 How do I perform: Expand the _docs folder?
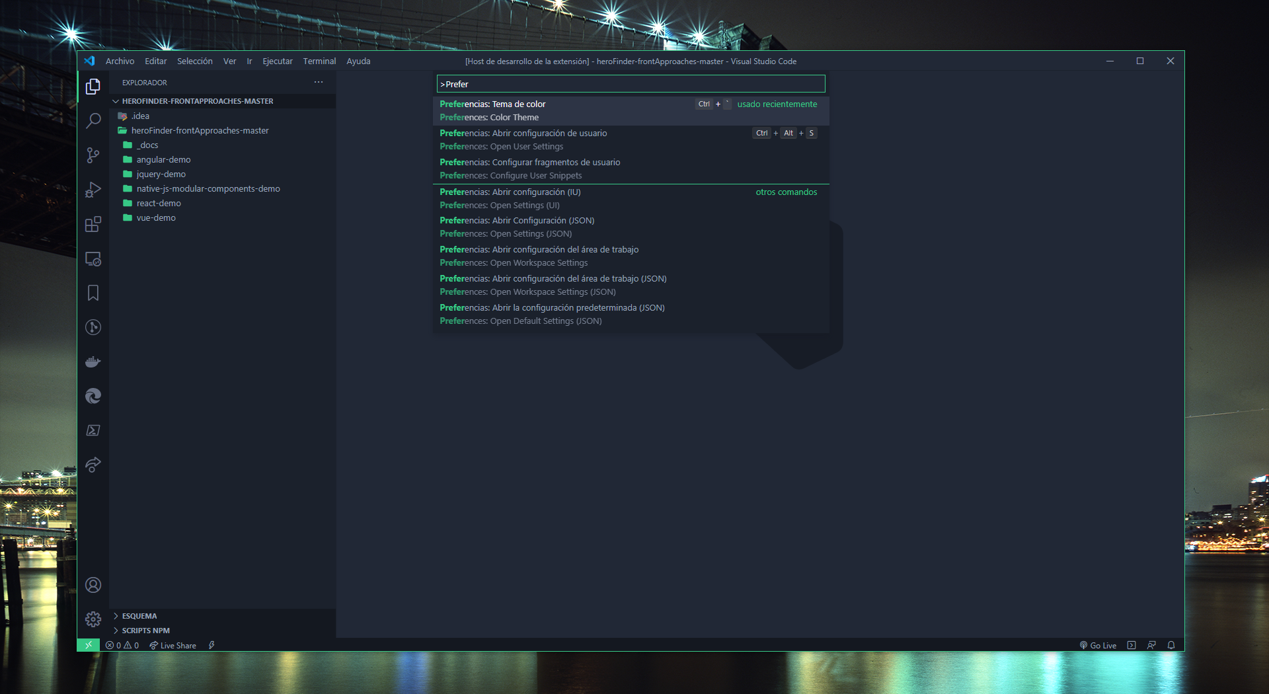(x=223, y=145)
